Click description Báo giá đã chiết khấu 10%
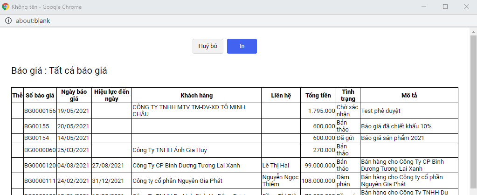This screenshot has width=477, height=195. pyautogui.click(x=396, y=126)
